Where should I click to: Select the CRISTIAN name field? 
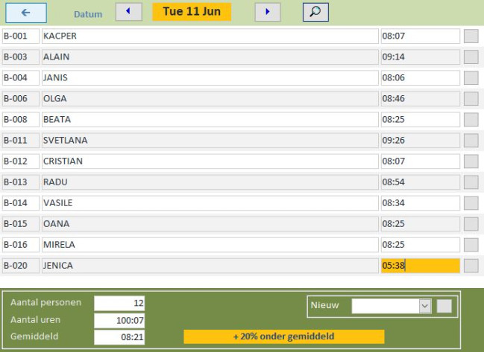pyautogui.click(x=210, y=161)
